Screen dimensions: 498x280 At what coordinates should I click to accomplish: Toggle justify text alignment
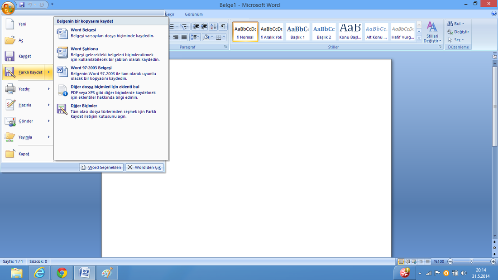coord(184,37)
